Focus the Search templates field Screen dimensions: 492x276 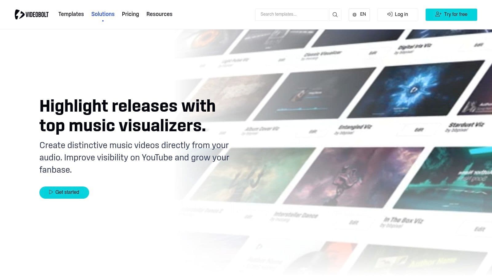292,14
